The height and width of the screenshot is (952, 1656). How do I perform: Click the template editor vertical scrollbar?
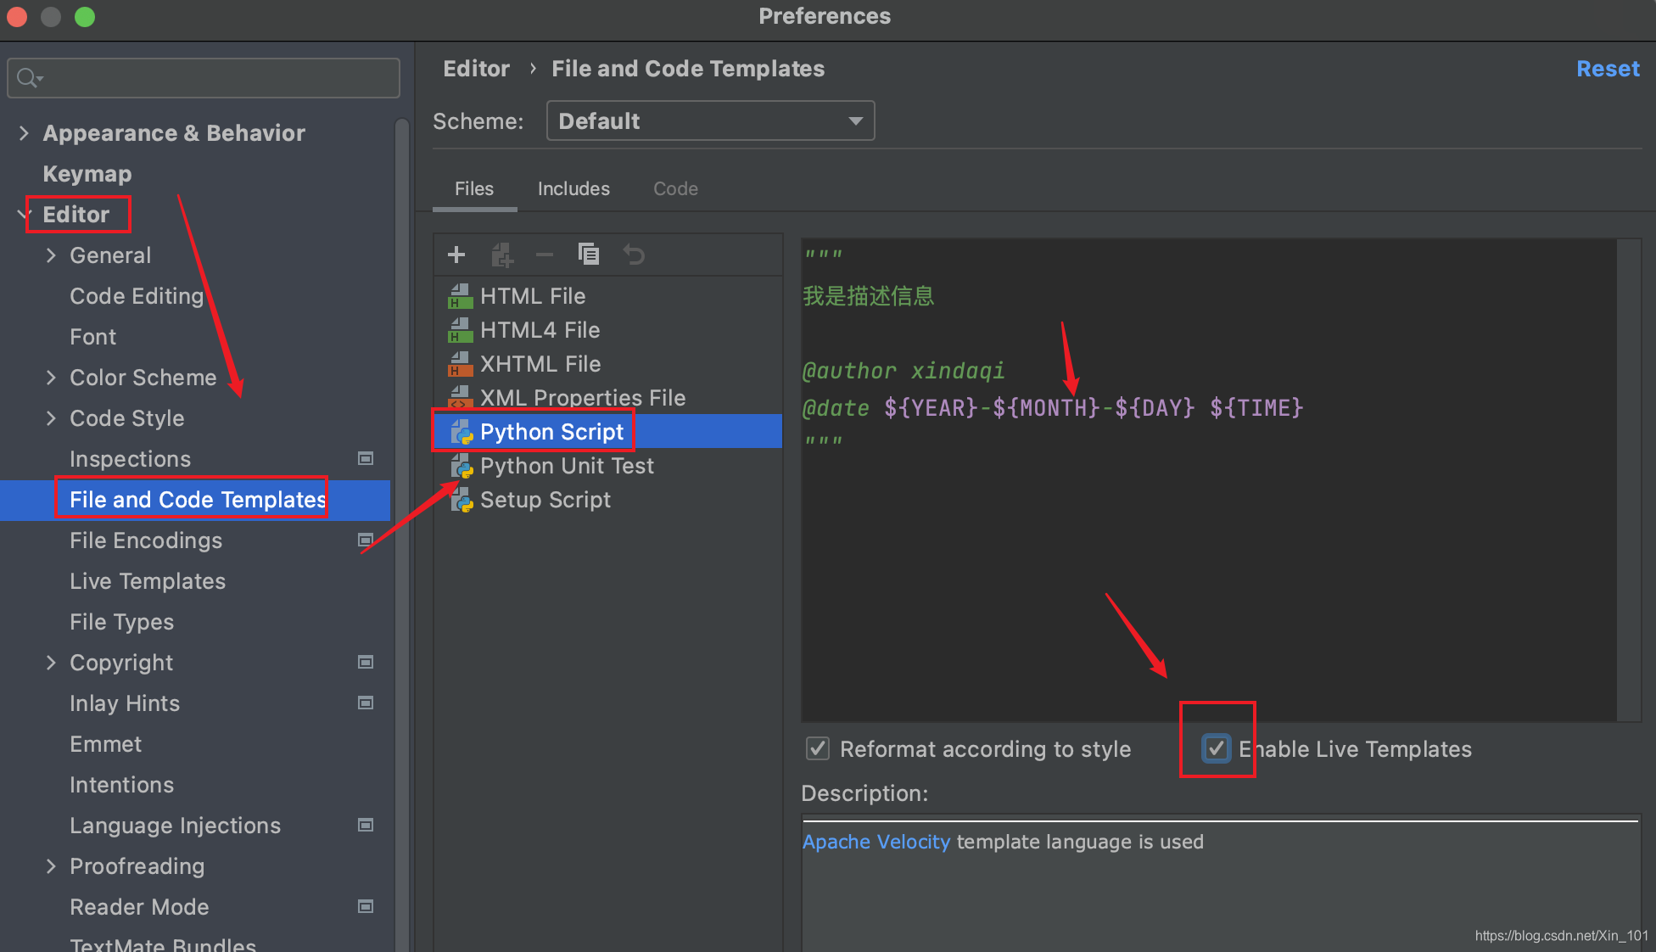tap(1629, 480)
